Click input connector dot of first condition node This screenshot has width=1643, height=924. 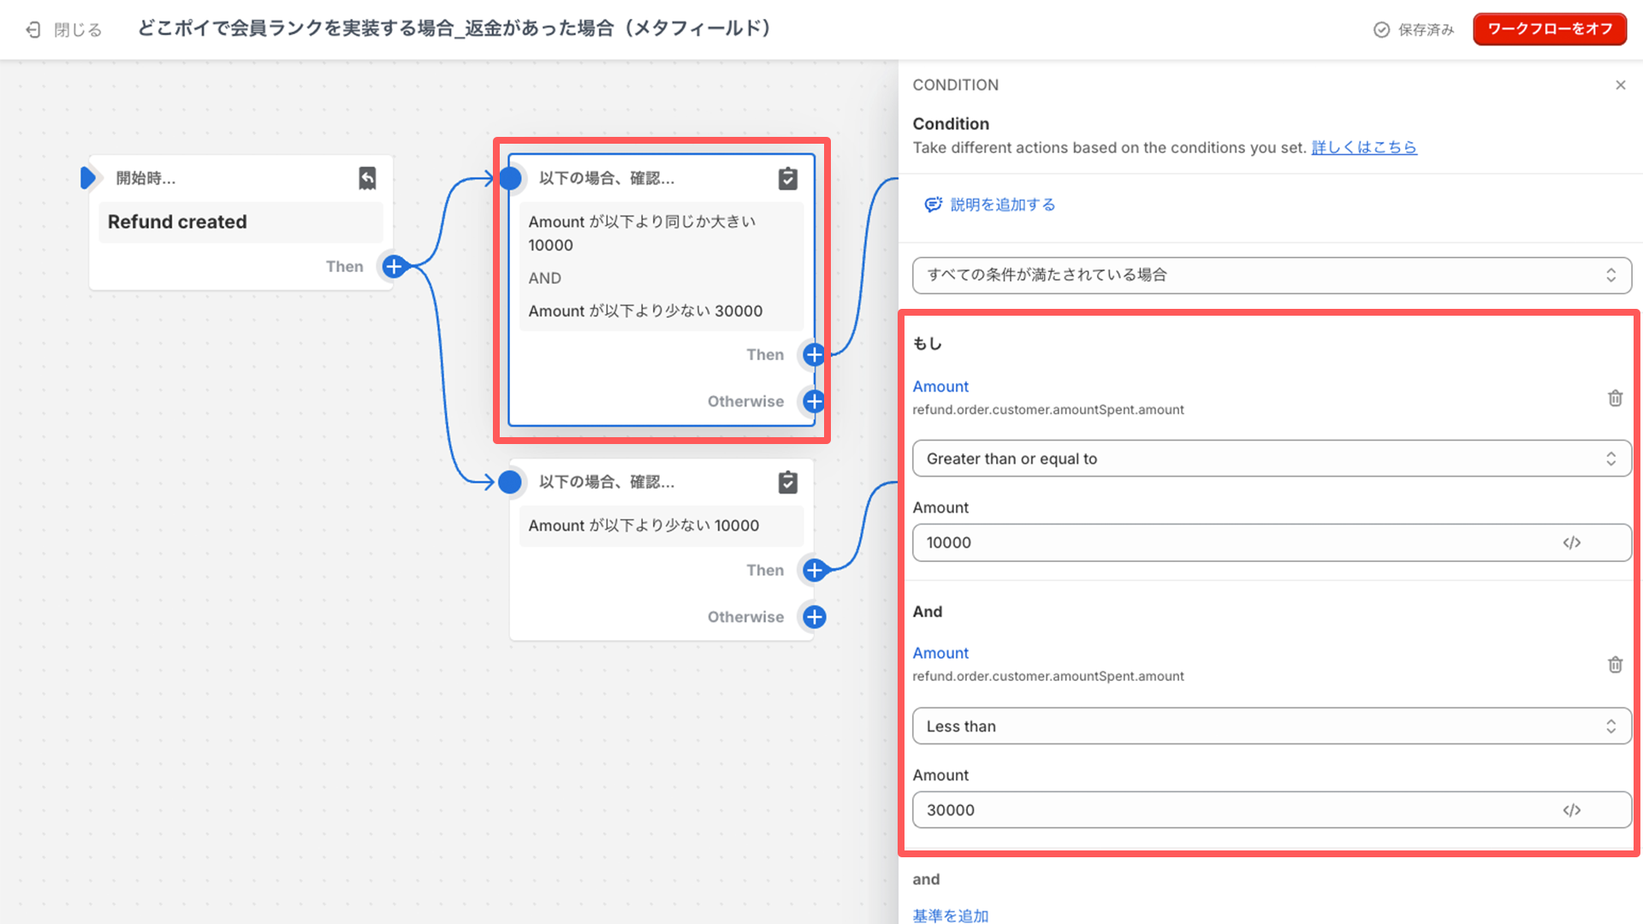pyautogui.click(x=510, y=178)
